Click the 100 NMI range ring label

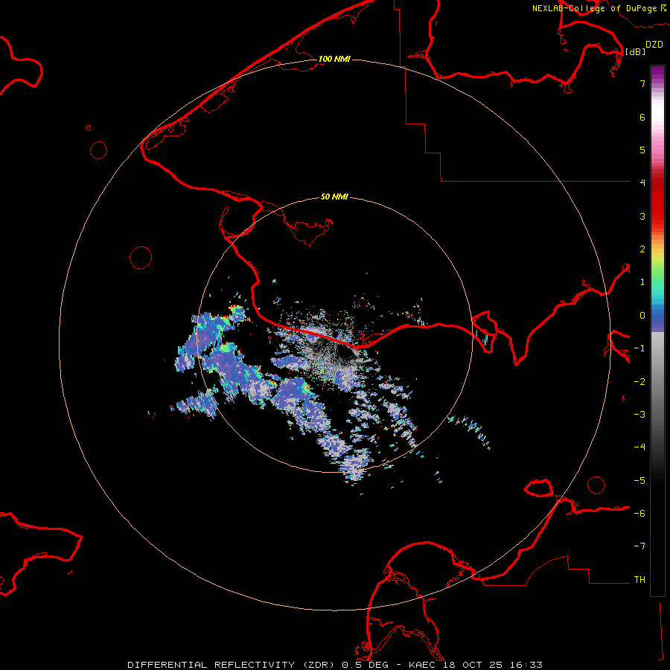point(334,59)
